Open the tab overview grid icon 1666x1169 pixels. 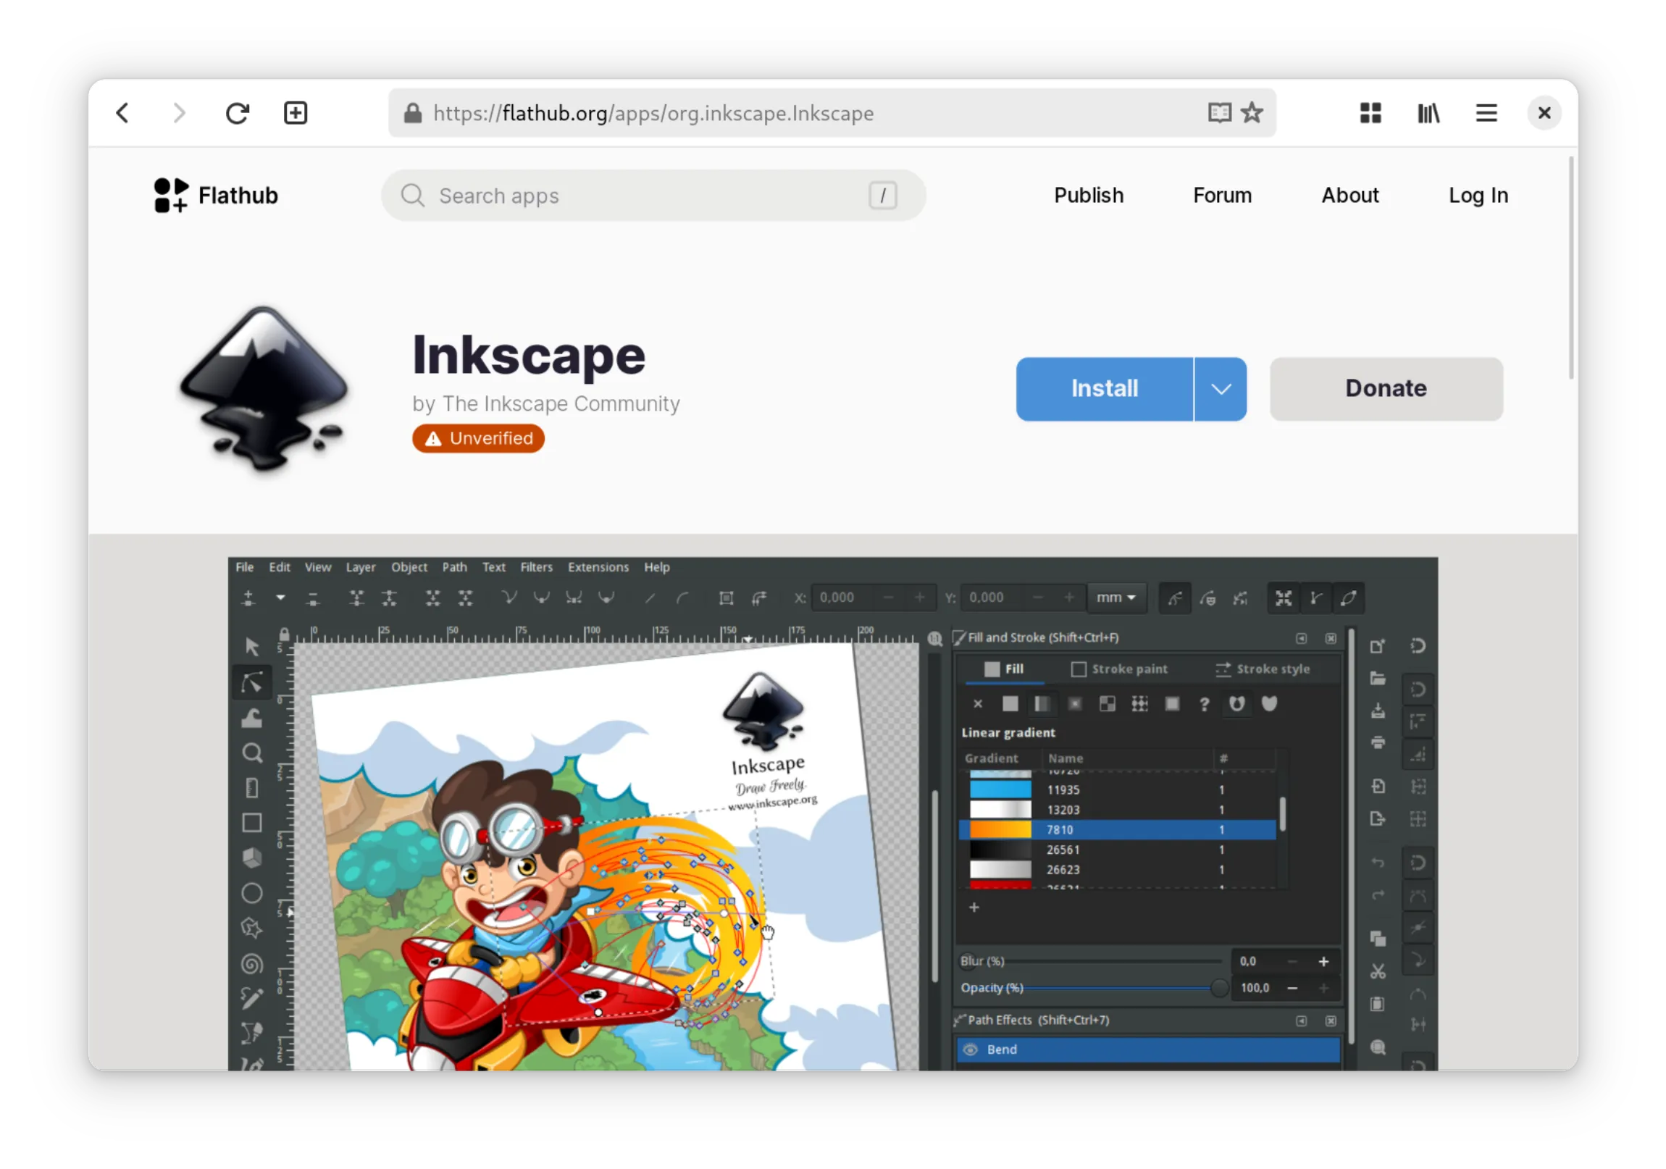click(1370, 113)
